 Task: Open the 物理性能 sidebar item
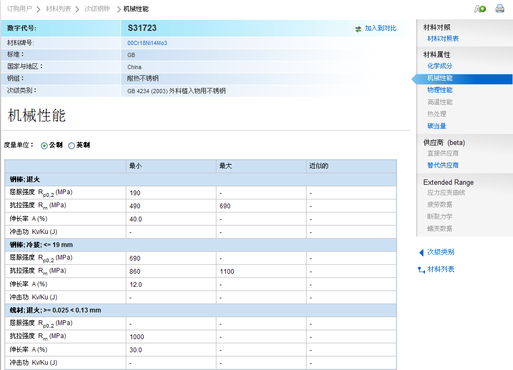[440, 90]
